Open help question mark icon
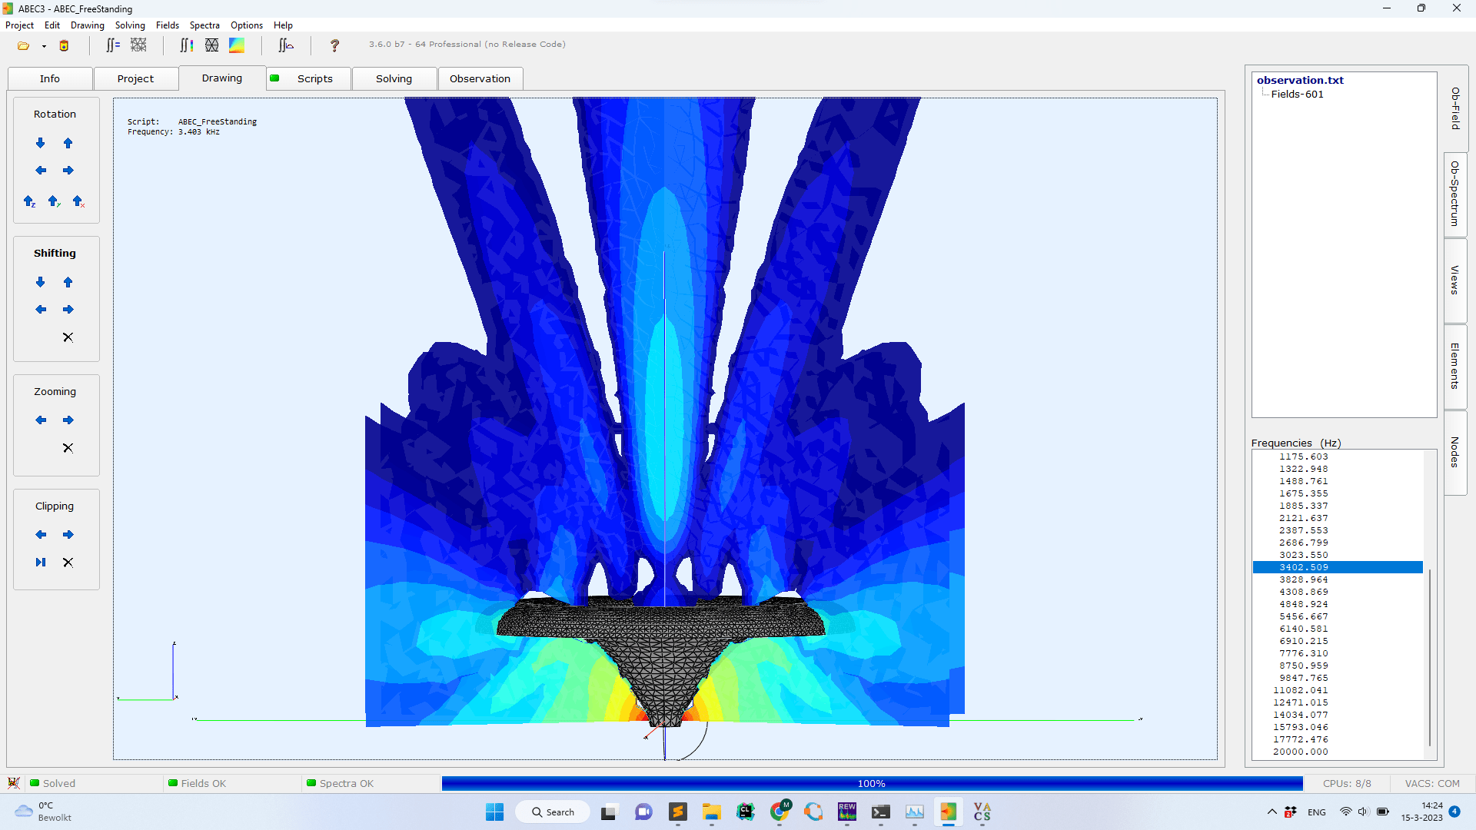 [334, 45]
